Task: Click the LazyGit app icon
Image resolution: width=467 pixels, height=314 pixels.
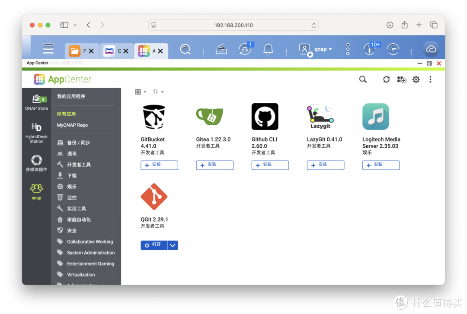Action: (x=320, y=117)
